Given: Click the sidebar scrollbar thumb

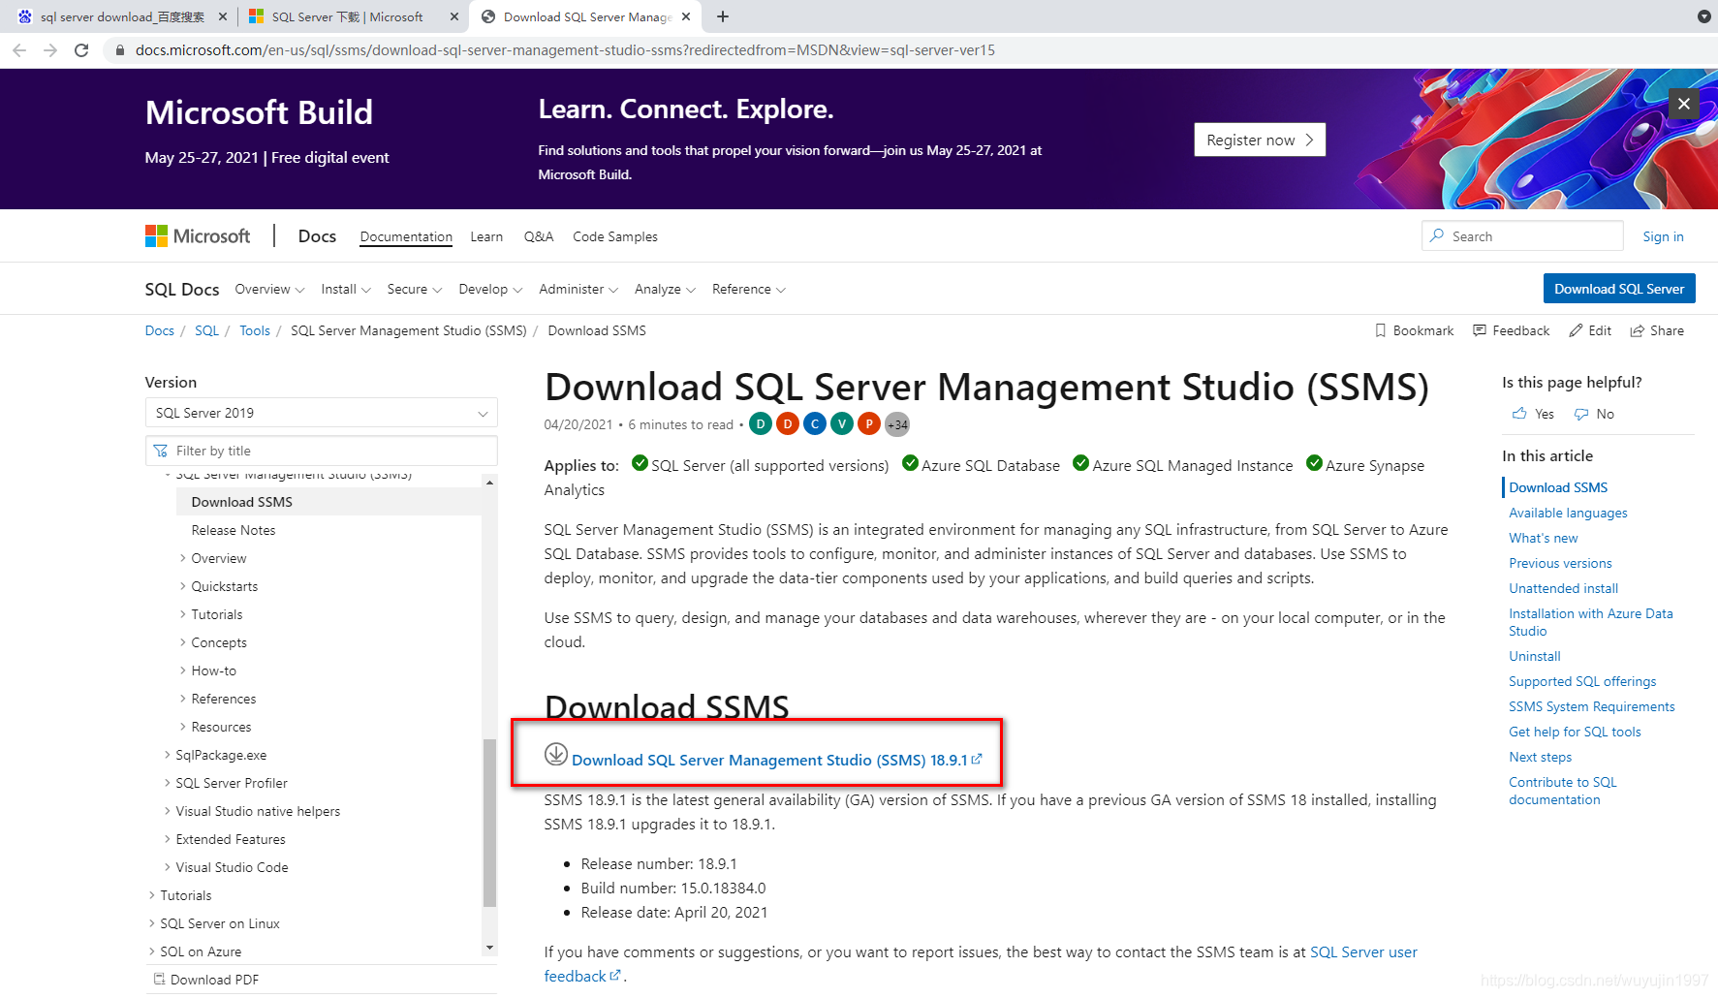Looking at the screenshot, I should click(x=489, y=823).
